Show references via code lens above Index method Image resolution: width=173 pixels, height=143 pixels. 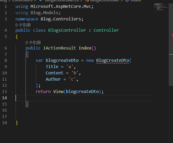pos(33,42)
